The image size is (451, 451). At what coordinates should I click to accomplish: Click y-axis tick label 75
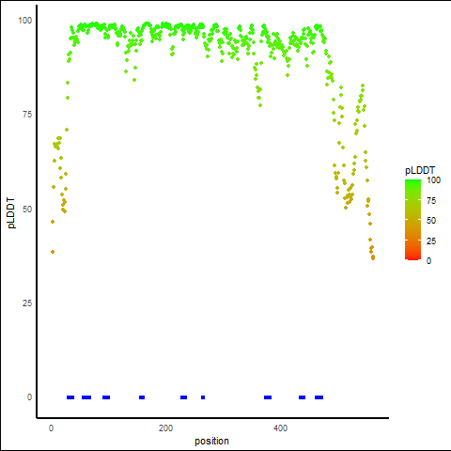tap(27, 115)
